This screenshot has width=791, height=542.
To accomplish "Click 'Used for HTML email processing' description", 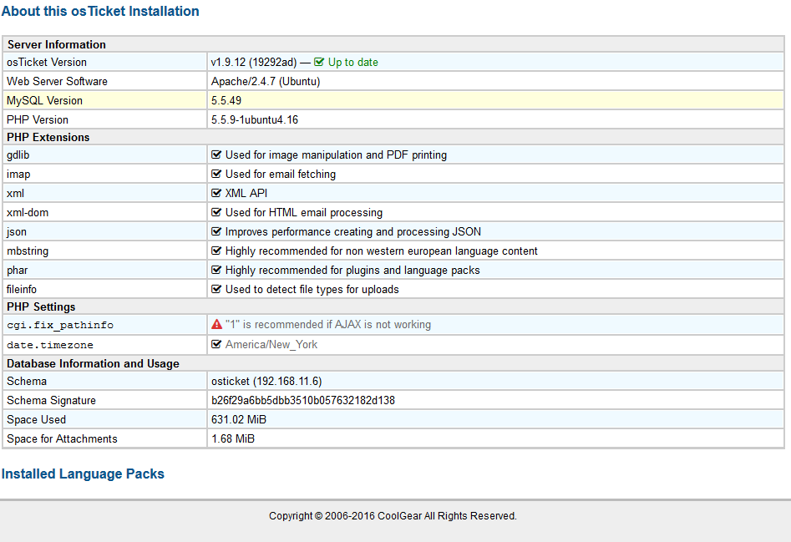I will pyautogui.click(x=304, y=212).
